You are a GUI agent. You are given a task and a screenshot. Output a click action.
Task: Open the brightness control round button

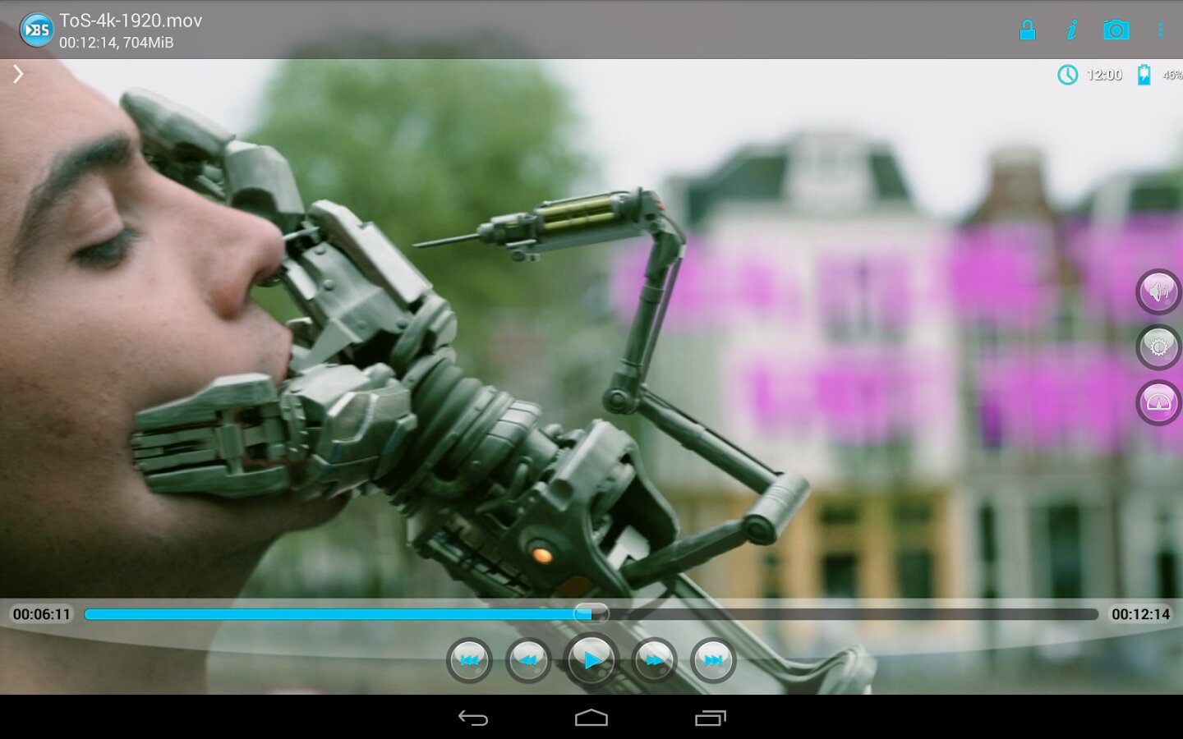pyautogui.click(x=1158, y=347)
